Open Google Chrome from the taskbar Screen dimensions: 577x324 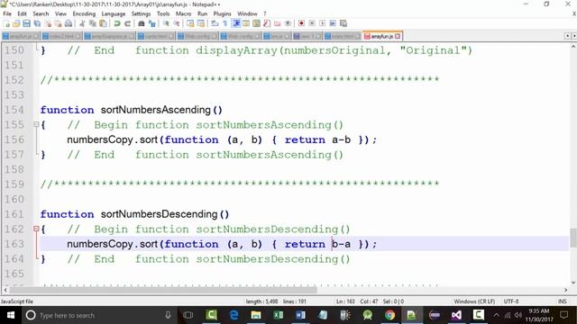coord(389,315)
